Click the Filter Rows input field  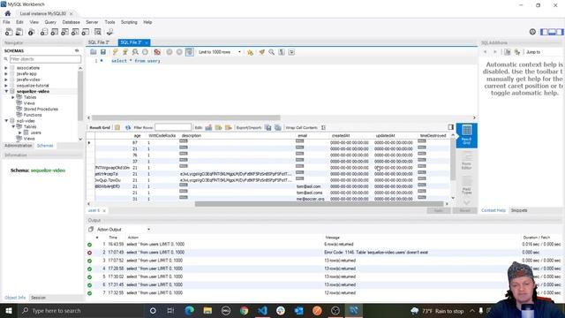(x=173, y=127)
